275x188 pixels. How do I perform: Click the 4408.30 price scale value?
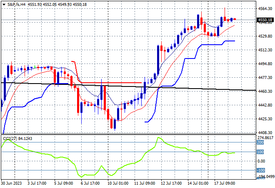tap(265, 132)
